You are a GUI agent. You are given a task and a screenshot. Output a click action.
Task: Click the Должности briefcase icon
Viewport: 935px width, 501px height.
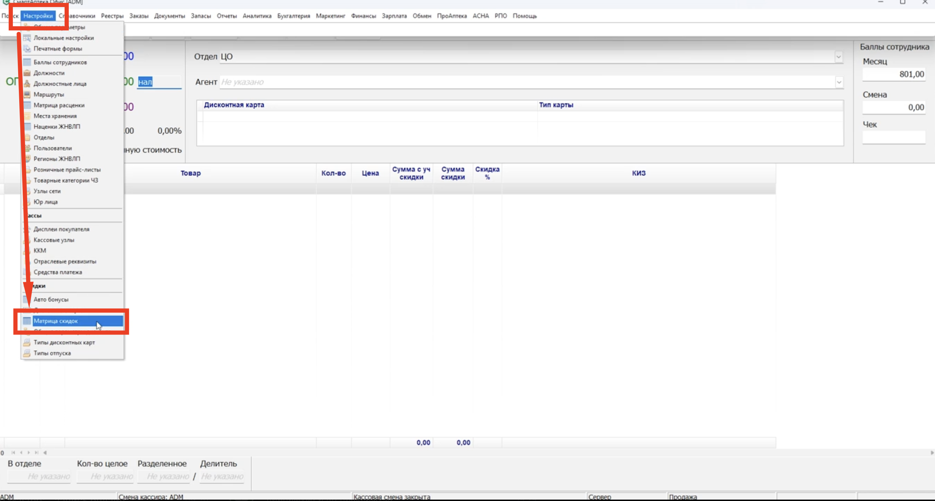pyautogui.click(x=27, y=73)
